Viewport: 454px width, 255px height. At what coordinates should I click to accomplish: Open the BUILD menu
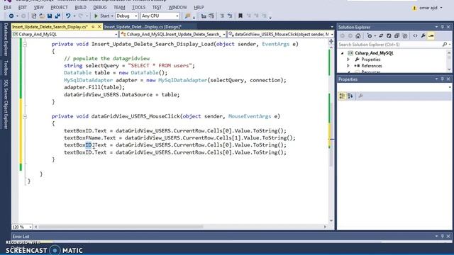click(80, 7)
